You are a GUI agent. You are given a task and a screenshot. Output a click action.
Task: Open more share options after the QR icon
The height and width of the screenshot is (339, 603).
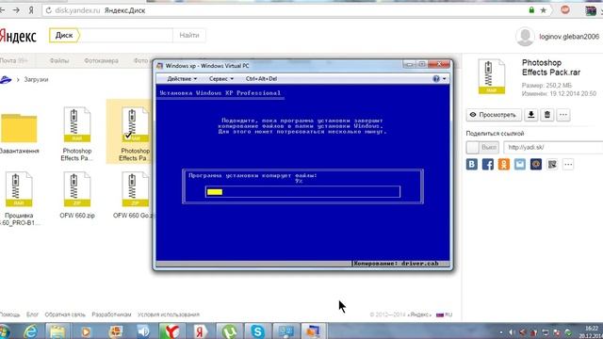(x=568, y=164)
